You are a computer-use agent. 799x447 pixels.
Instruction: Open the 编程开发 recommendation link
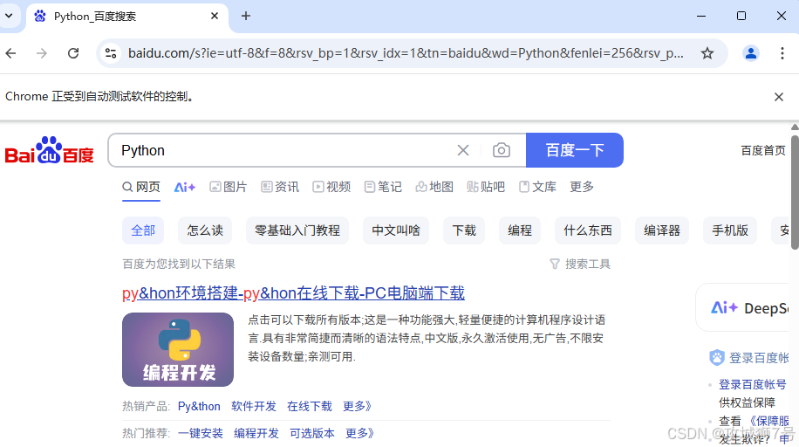pyautogui.click(x=256, y=433)
